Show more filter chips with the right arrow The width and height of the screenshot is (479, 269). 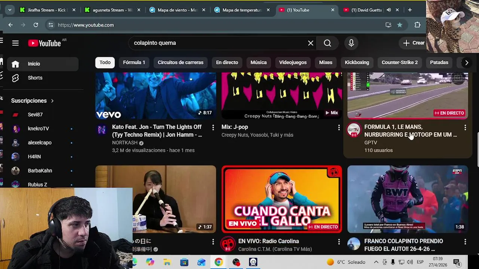pos(466,63)
